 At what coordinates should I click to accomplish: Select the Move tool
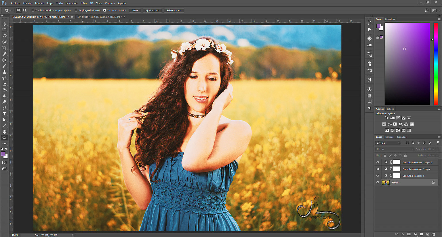point(4,24)
